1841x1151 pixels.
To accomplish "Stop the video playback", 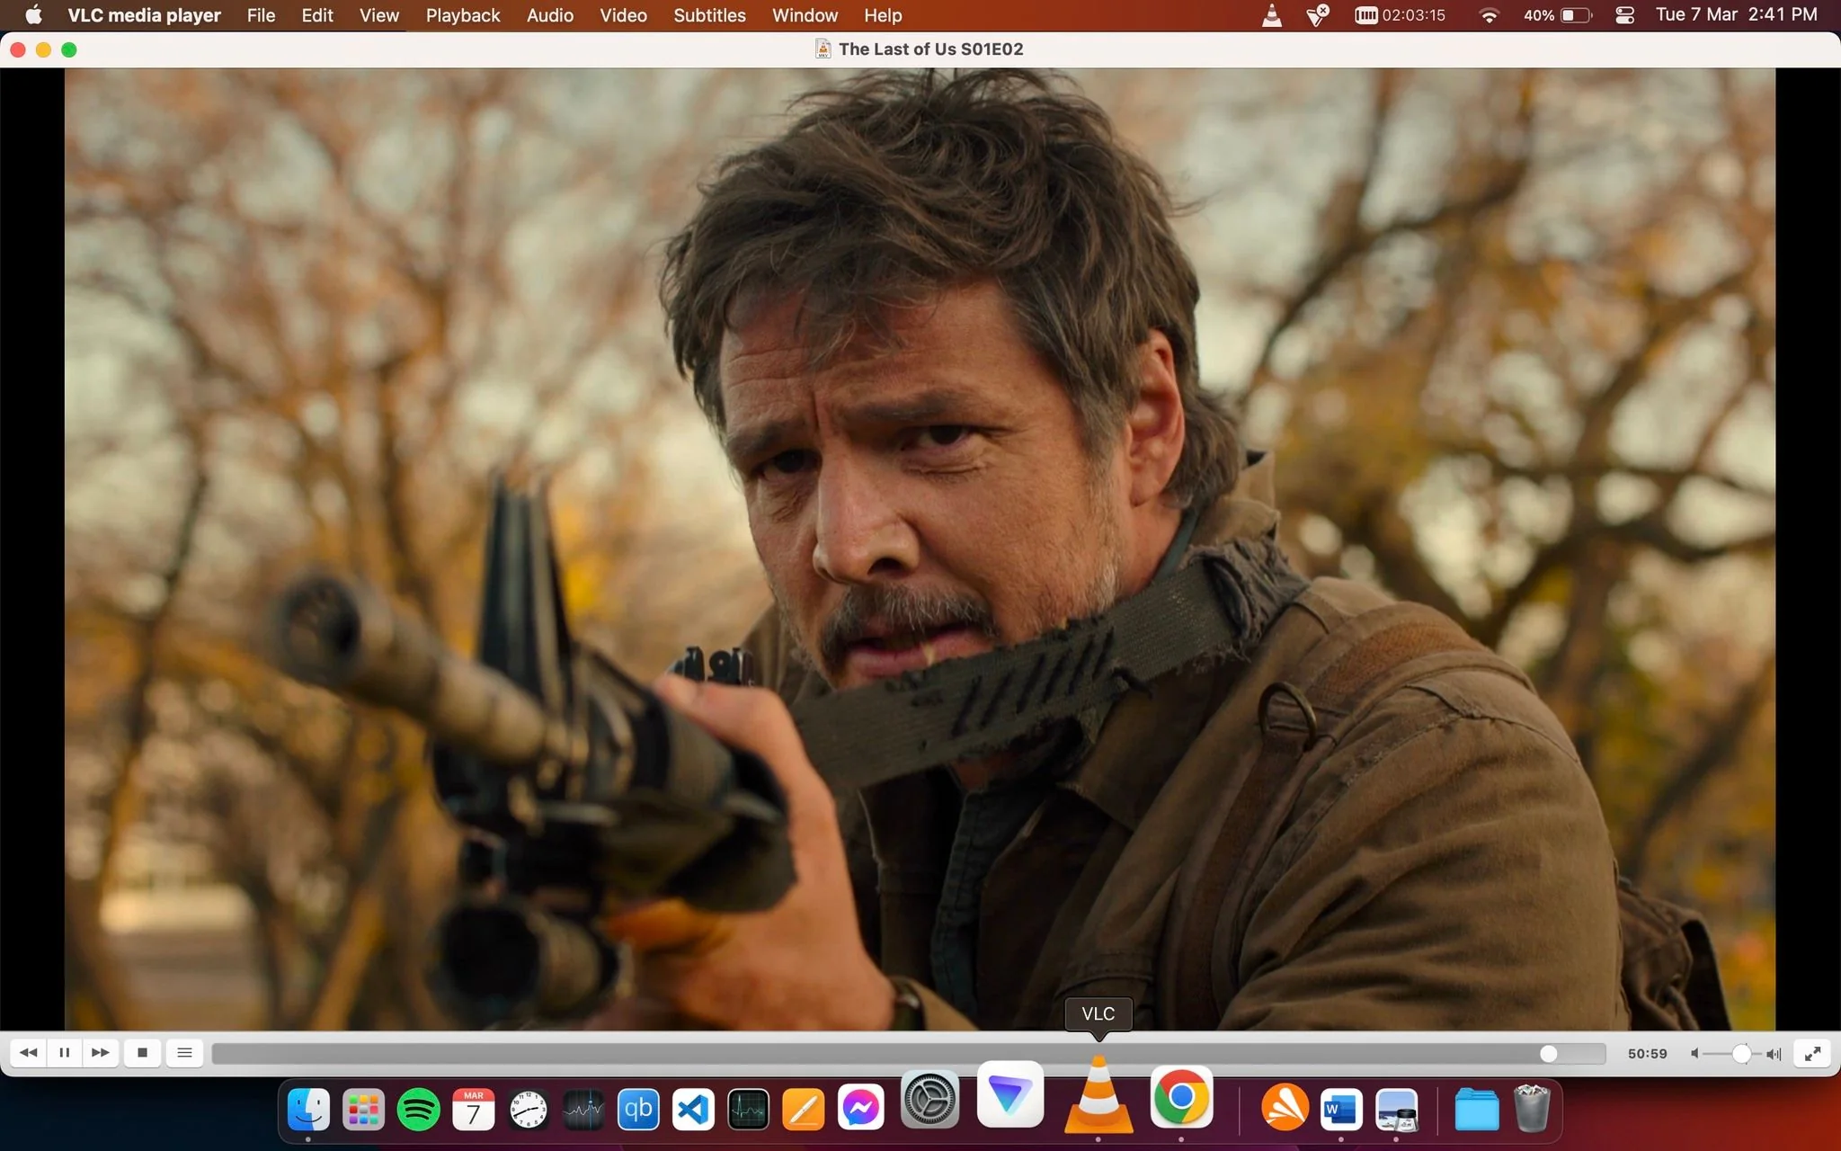I will 142,1053.
